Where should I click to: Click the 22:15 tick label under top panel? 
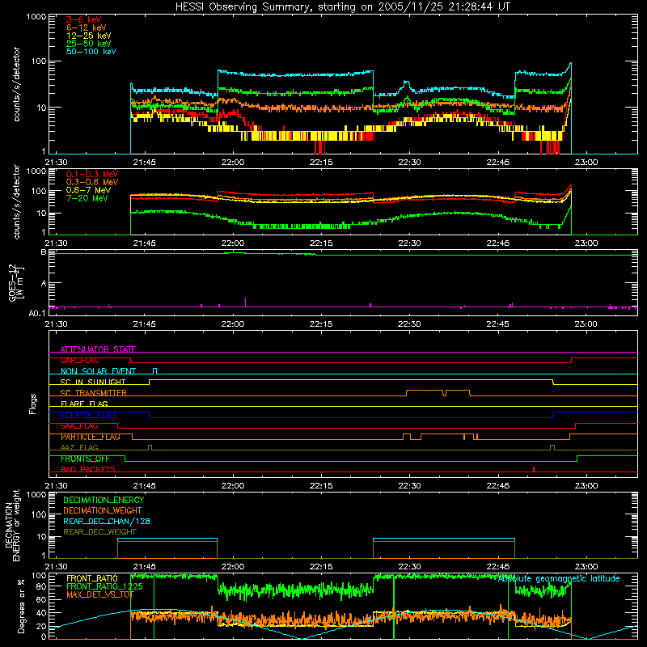[321, 163]
